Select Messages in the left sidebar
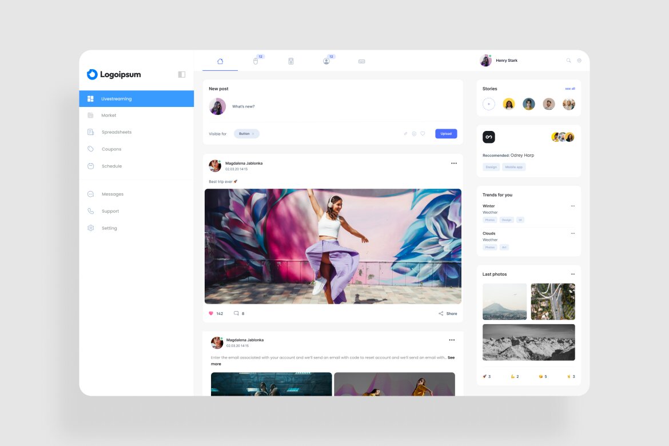Image resolution: width=669 pixels, height=446 pixels. (x=112, y=194)
